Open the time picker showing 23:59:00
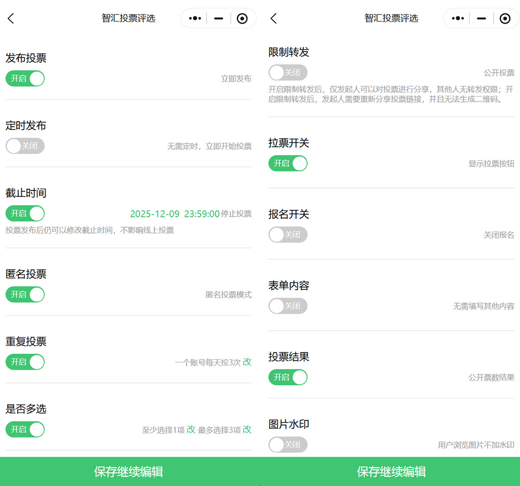Viewport: 520px width, 486px height. (x=202, y=214)
